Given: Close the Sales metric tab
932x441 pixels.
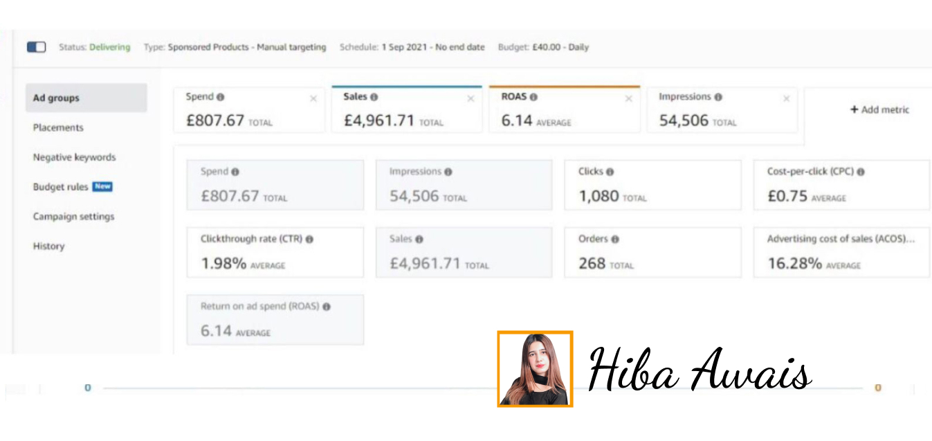Looking at the screenshot, I should point(470,99).
